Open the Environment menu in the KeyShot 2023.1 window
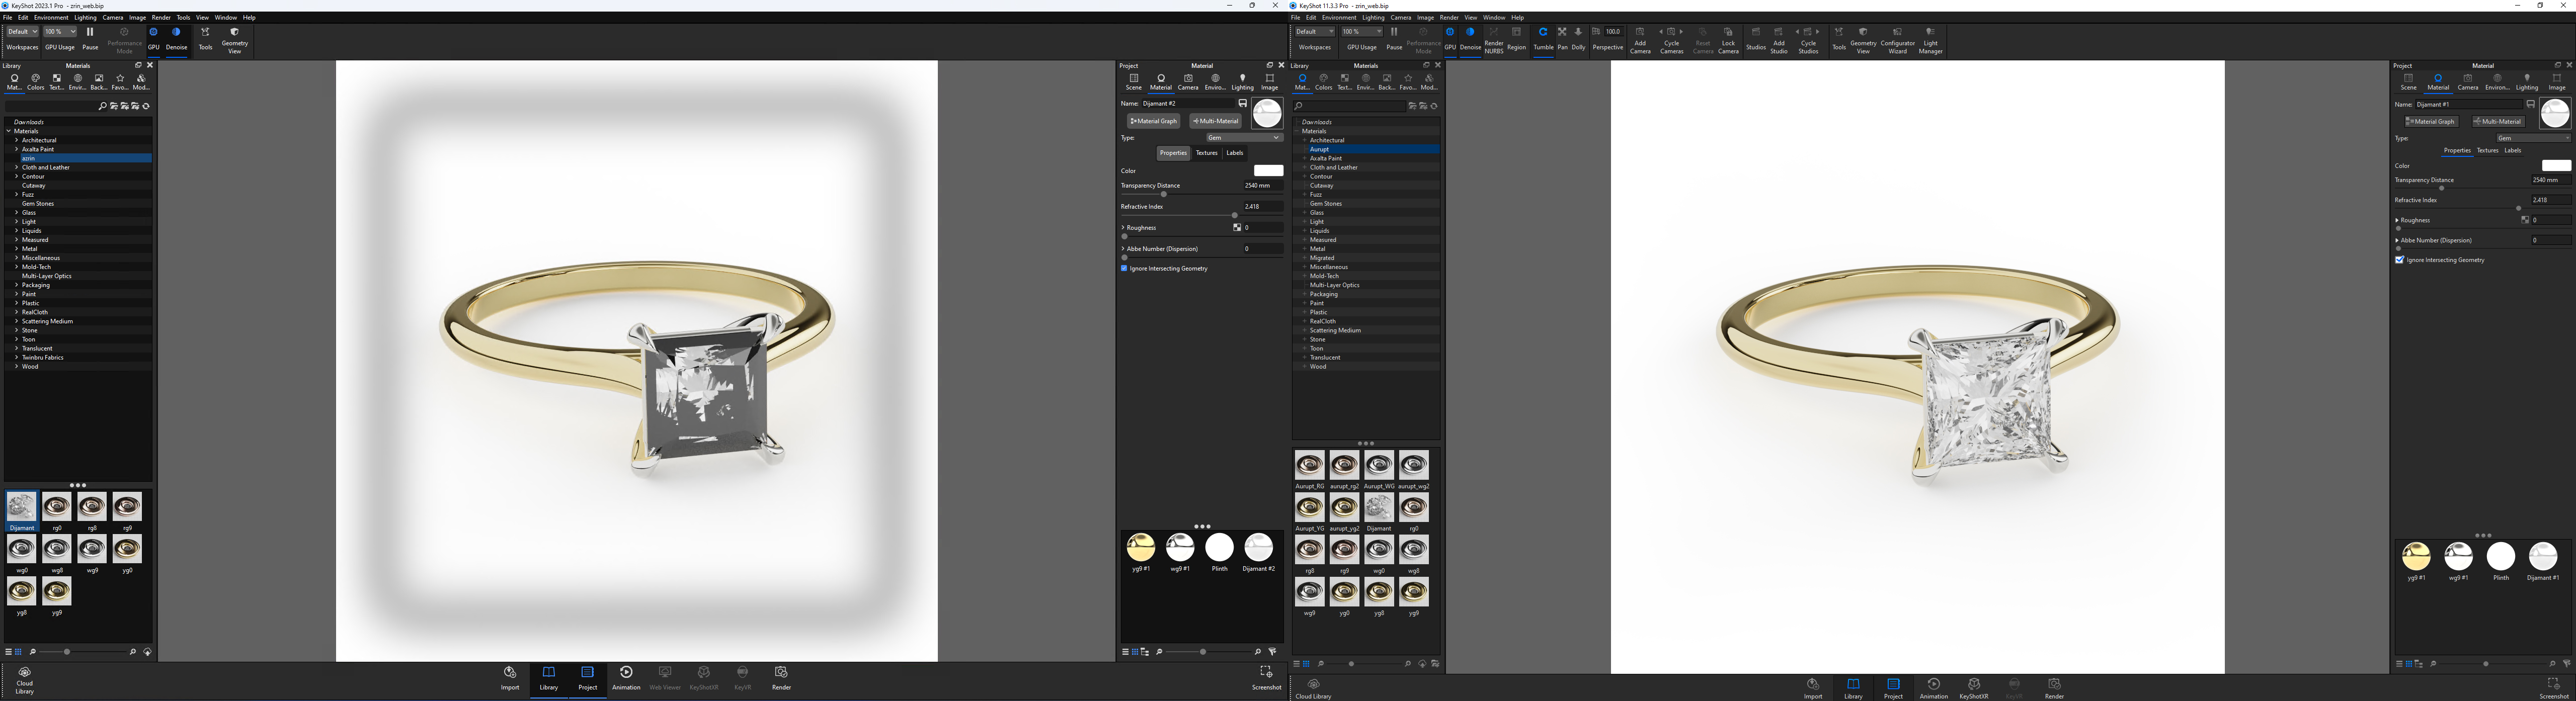The height and width of the screenshot is (701, 2576). 51,17
